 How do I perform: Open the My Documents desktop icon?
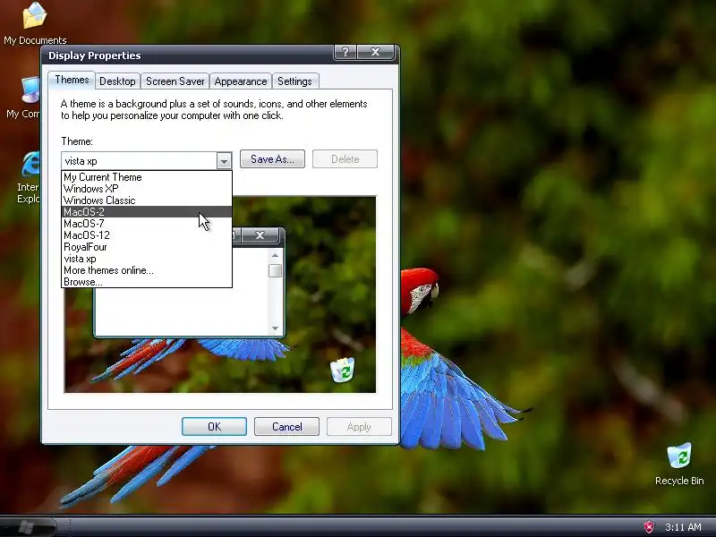coord(35,24)
